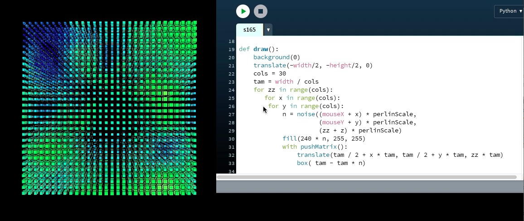Click the translate(-width/2, -height/2, 0) line
The image size is (524, 221).
point(313,66)
